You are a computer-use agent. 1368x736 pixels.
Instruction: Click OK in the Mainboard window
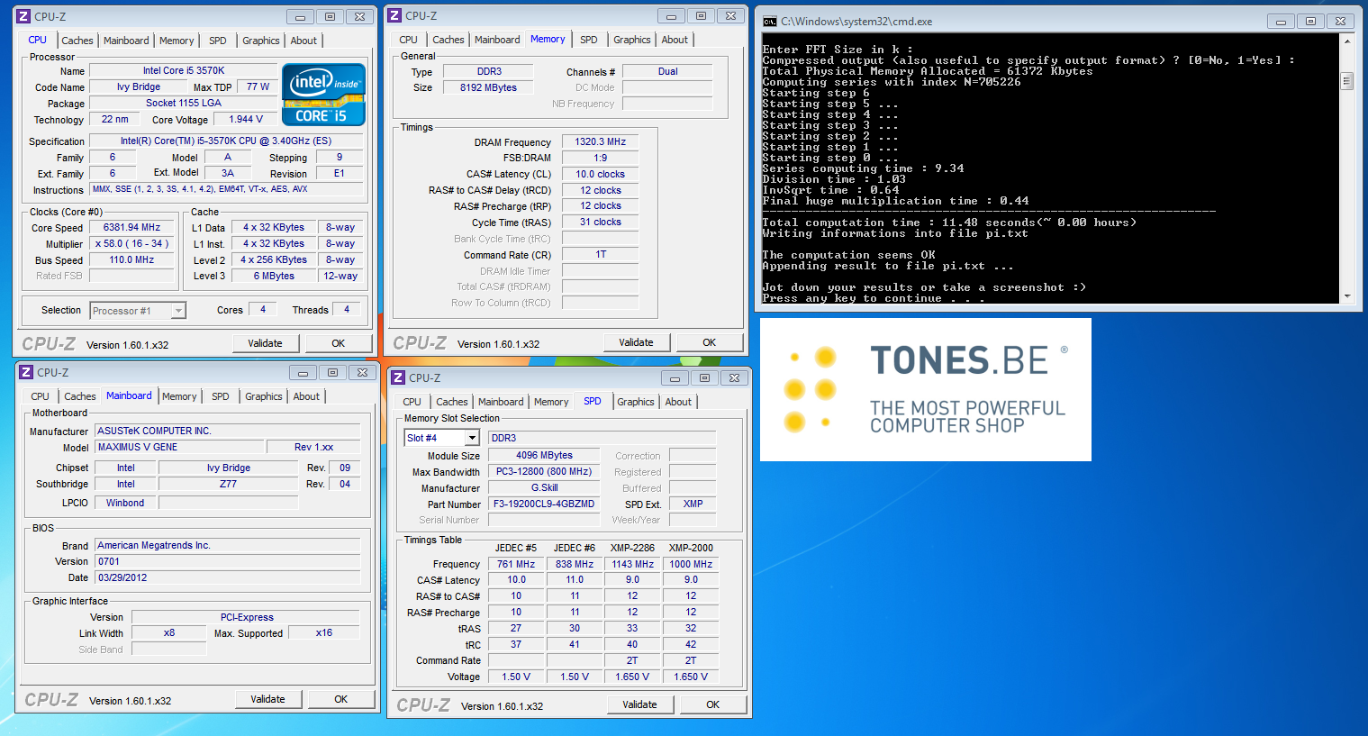coord(341,699)
